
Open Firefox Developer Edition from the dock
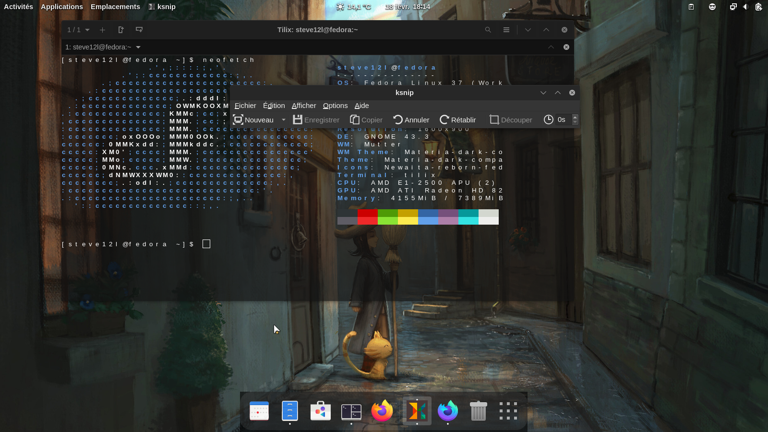[x=448, y=411]
